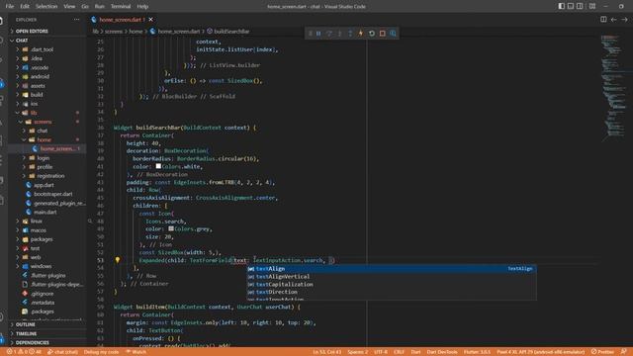
Task: Click Step Into in debug toolbar
Action: point(339,34)
